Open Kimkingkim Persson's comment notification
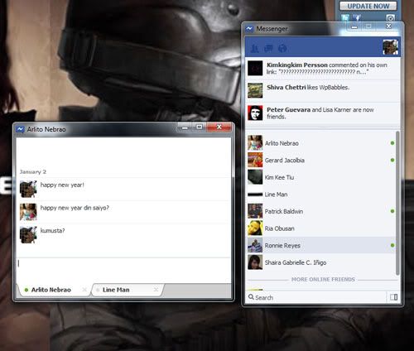The width and height of the screenshot is (414, 351). [x=322, y=69]
